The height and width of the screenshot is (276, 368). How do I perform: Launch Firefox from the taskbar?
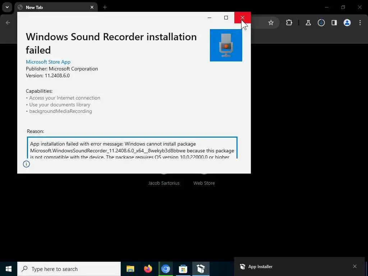tap(148, 269)
